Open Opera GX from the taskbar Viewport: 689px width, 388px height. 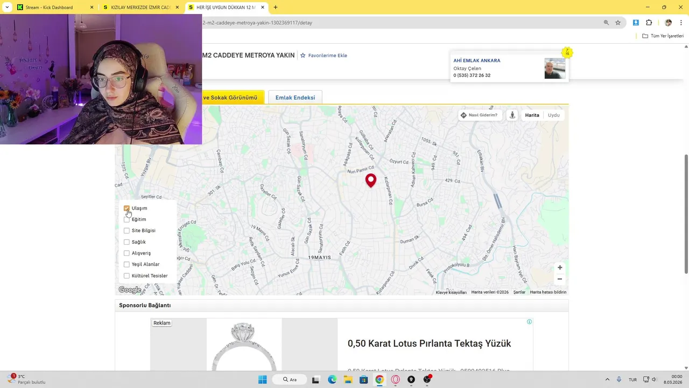click(396, 379)
